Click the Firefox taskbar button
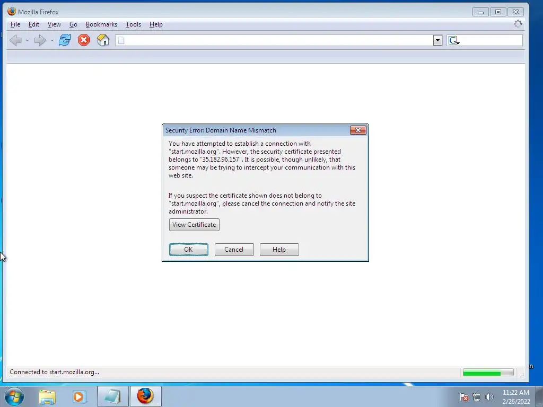 click(145, 396)
